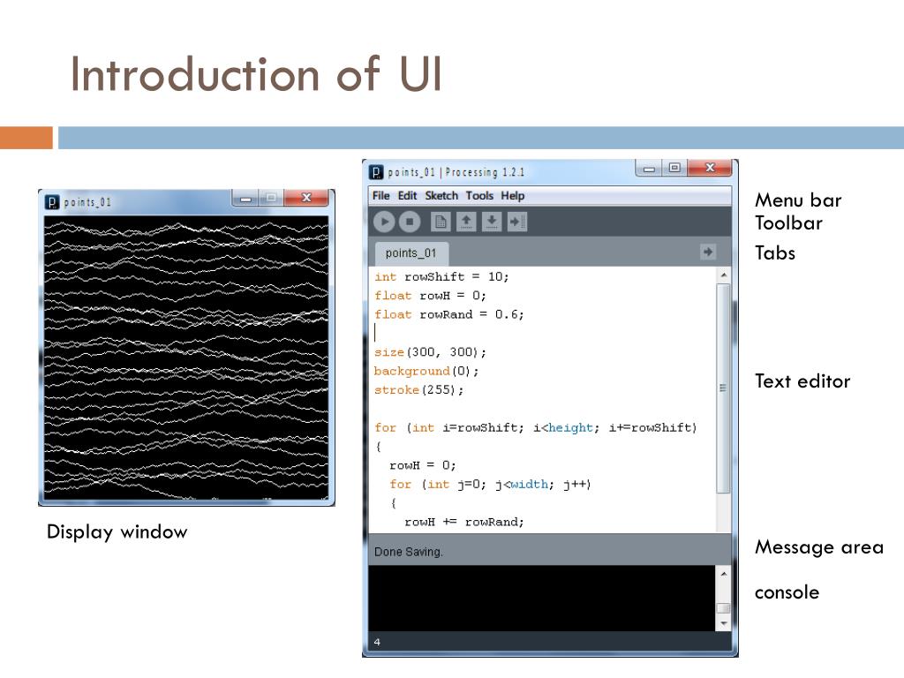Click the line "int rowShift = 10;"
The height and width of the screenshot is (678, 904).
pyautogui.click(x=441, y=276)
